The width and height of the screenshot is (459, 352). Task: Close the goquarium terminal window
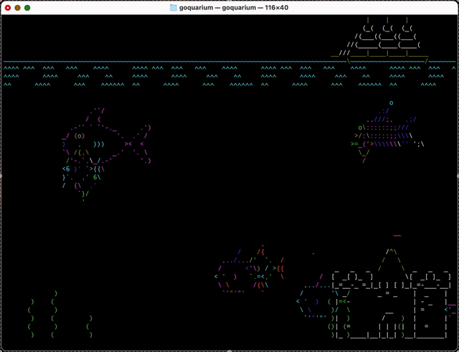(x=7, y=7)
